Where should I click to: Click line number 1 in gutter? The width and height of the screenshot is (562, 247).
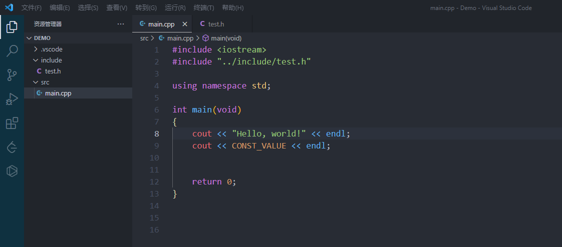(x=157, y=50)
